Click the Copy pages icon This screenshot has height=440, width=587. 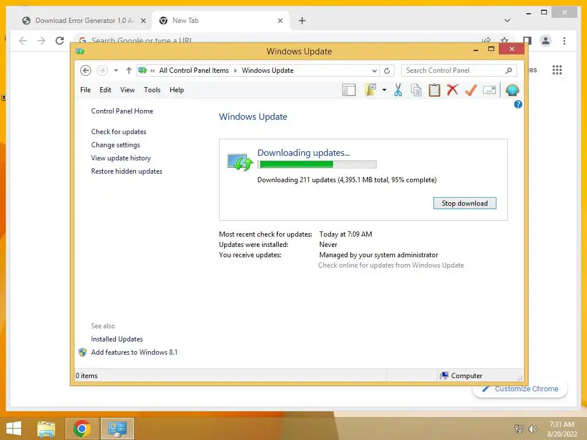pos(416,90)
